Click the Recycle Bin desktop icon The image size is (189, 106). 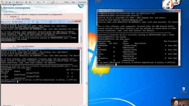point(184,90)
